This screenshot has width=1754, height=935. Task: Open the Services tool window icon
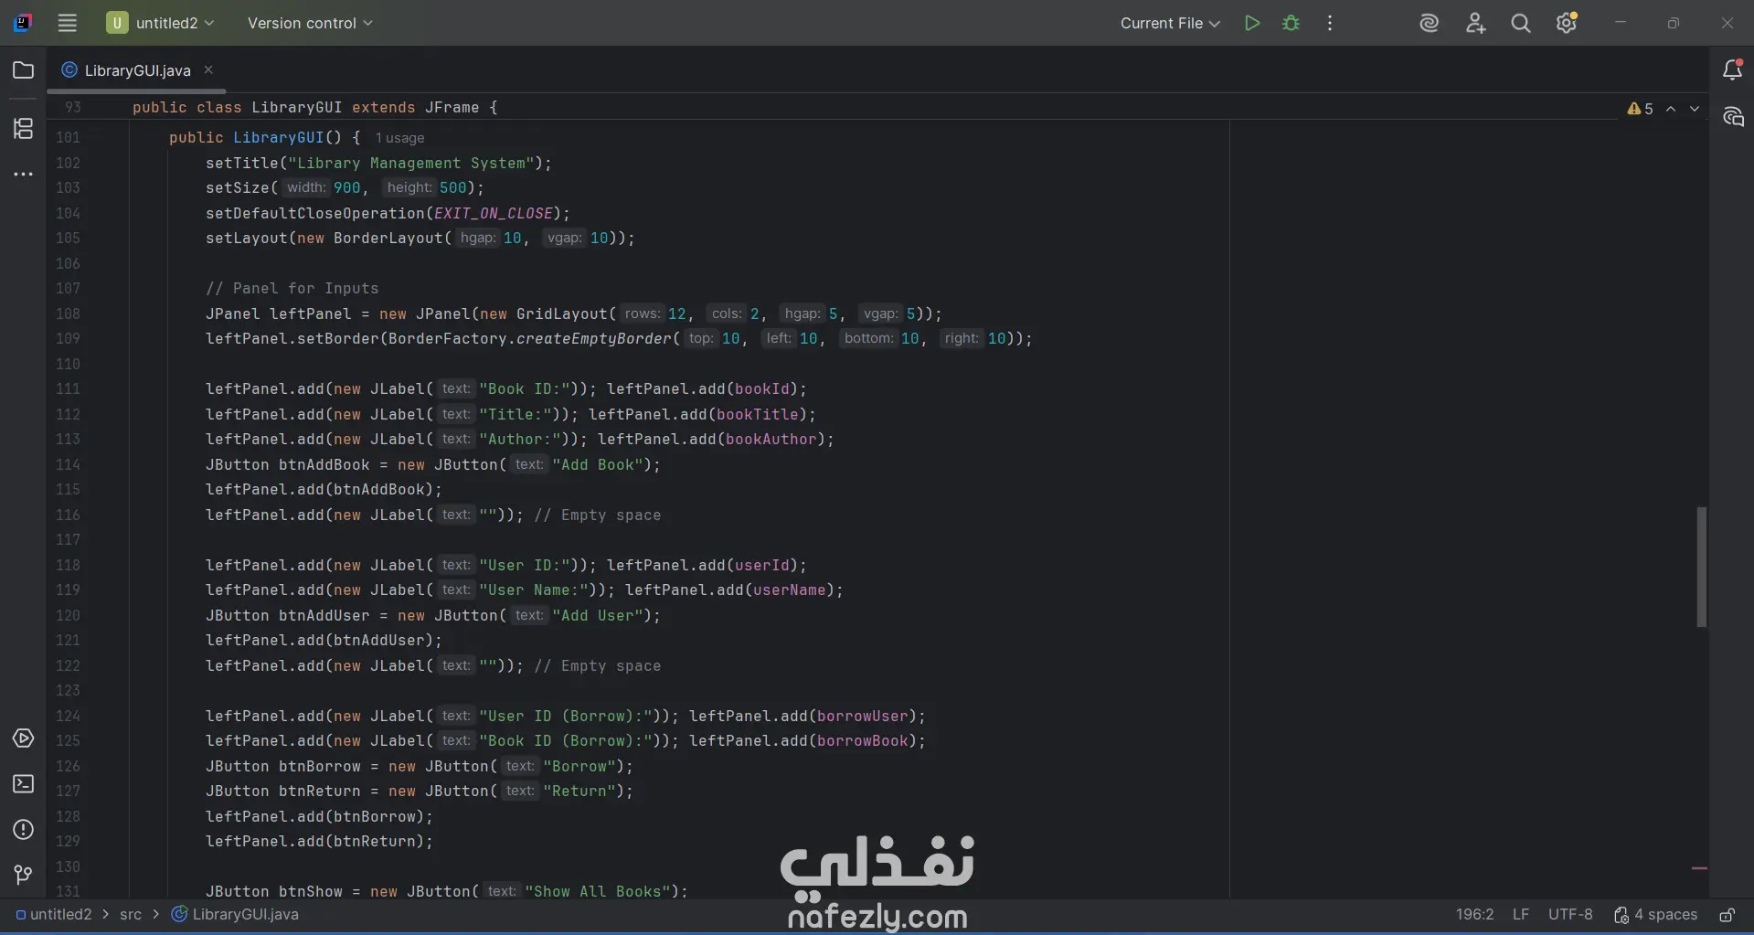point(24,738)
